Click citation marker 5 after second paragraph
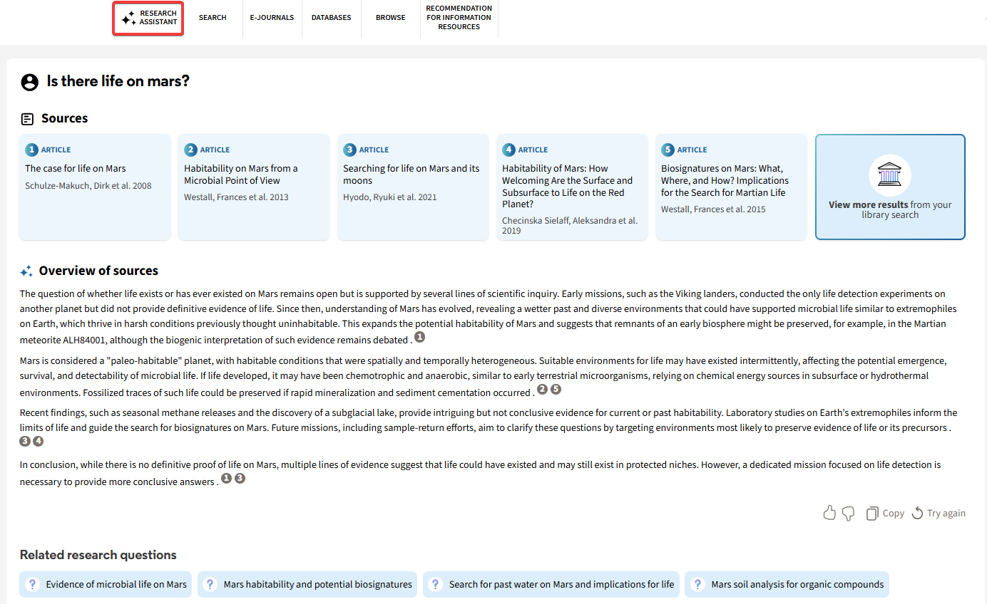 (556, 390)
